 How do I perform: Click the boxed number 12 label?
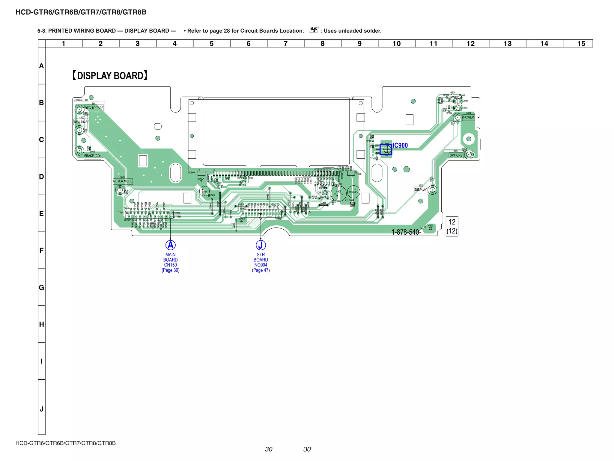tap(452, 222)
